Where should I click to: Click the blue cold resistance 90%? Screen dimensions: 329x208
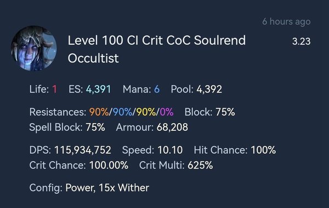[x=122, y=112]
